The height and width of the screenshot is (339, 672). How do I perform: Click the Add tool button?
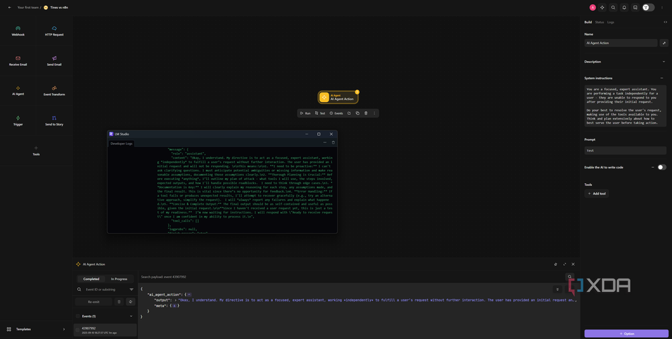[x=597, y=193]
